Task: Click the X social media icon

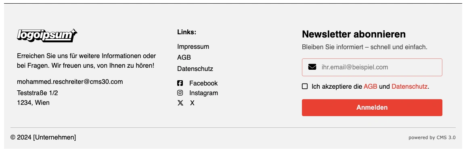Action: (x=180, y=103)
